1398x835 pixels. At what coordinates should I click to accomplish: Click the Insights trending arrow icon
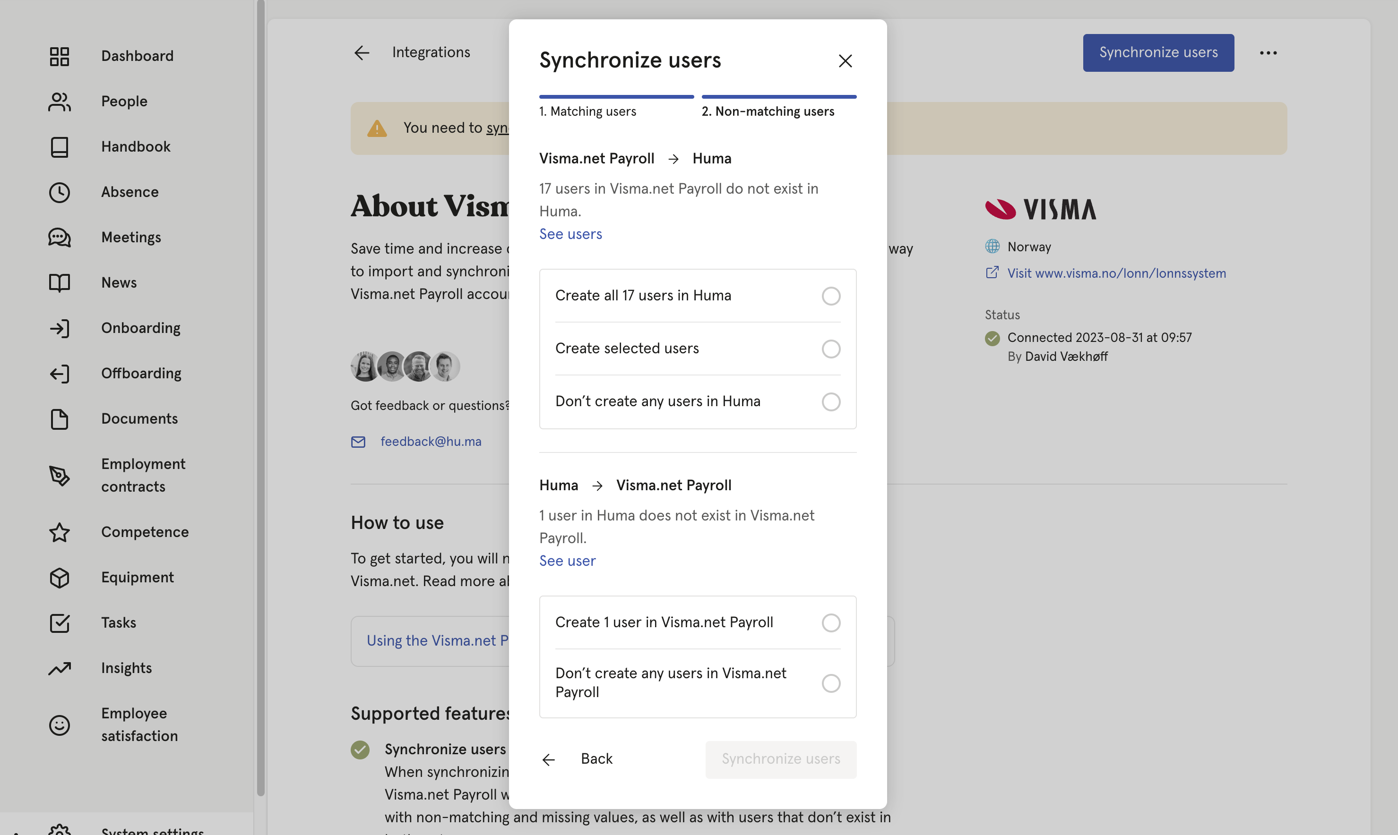(x=59, y=668)
